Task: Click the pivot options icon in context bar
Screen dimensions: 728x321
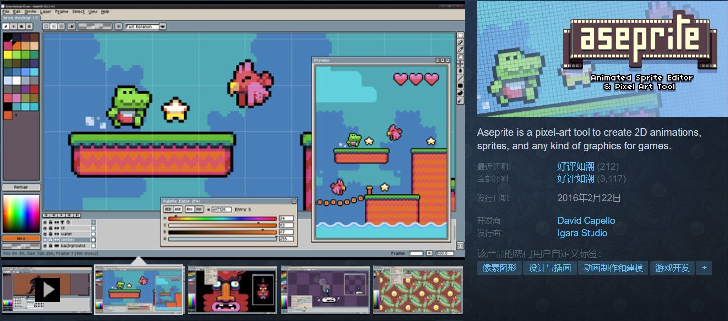Action: (119, 26)
